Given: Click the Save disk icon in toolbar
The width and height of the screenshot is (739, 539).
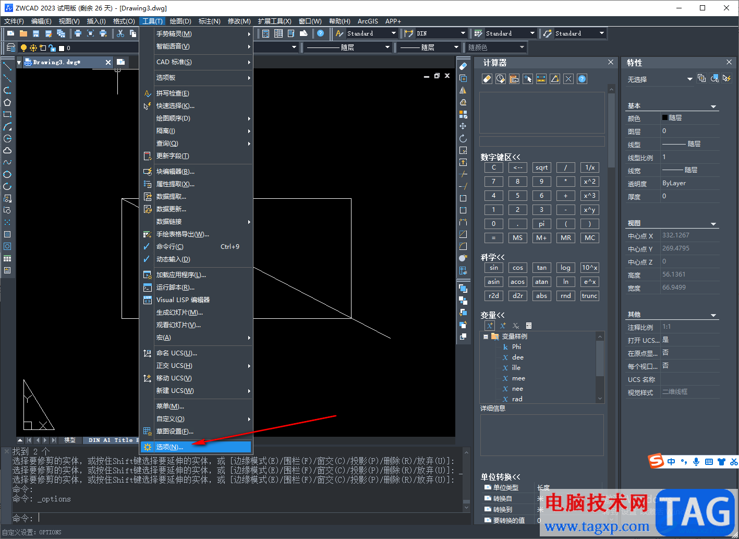Looking at the screenshot, I should (x=35, y=33).
